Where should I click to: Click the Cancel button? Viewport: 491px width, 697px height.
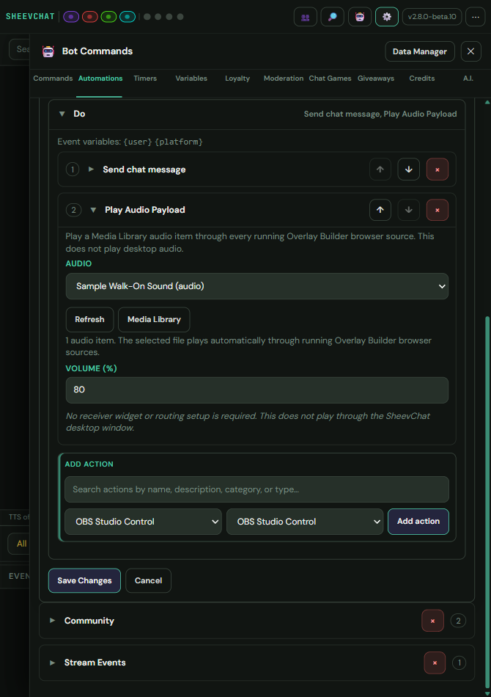click(x=148, y=580)
